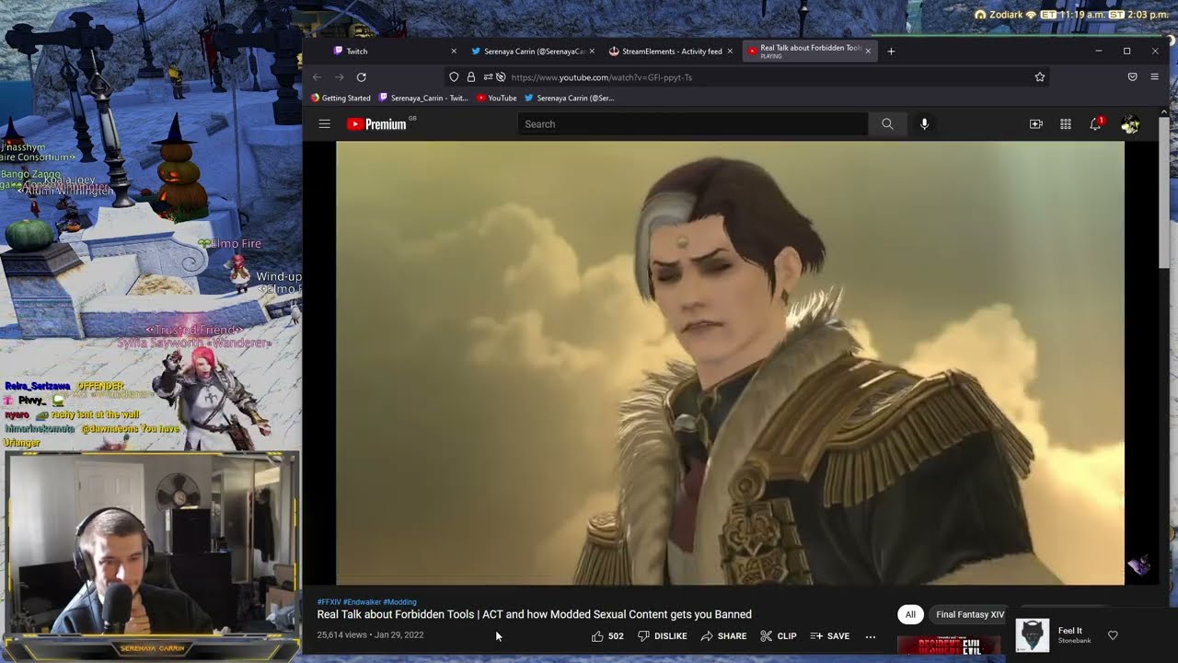
Task: Click the tracking protection shield icon
Action: coord(454,77)
